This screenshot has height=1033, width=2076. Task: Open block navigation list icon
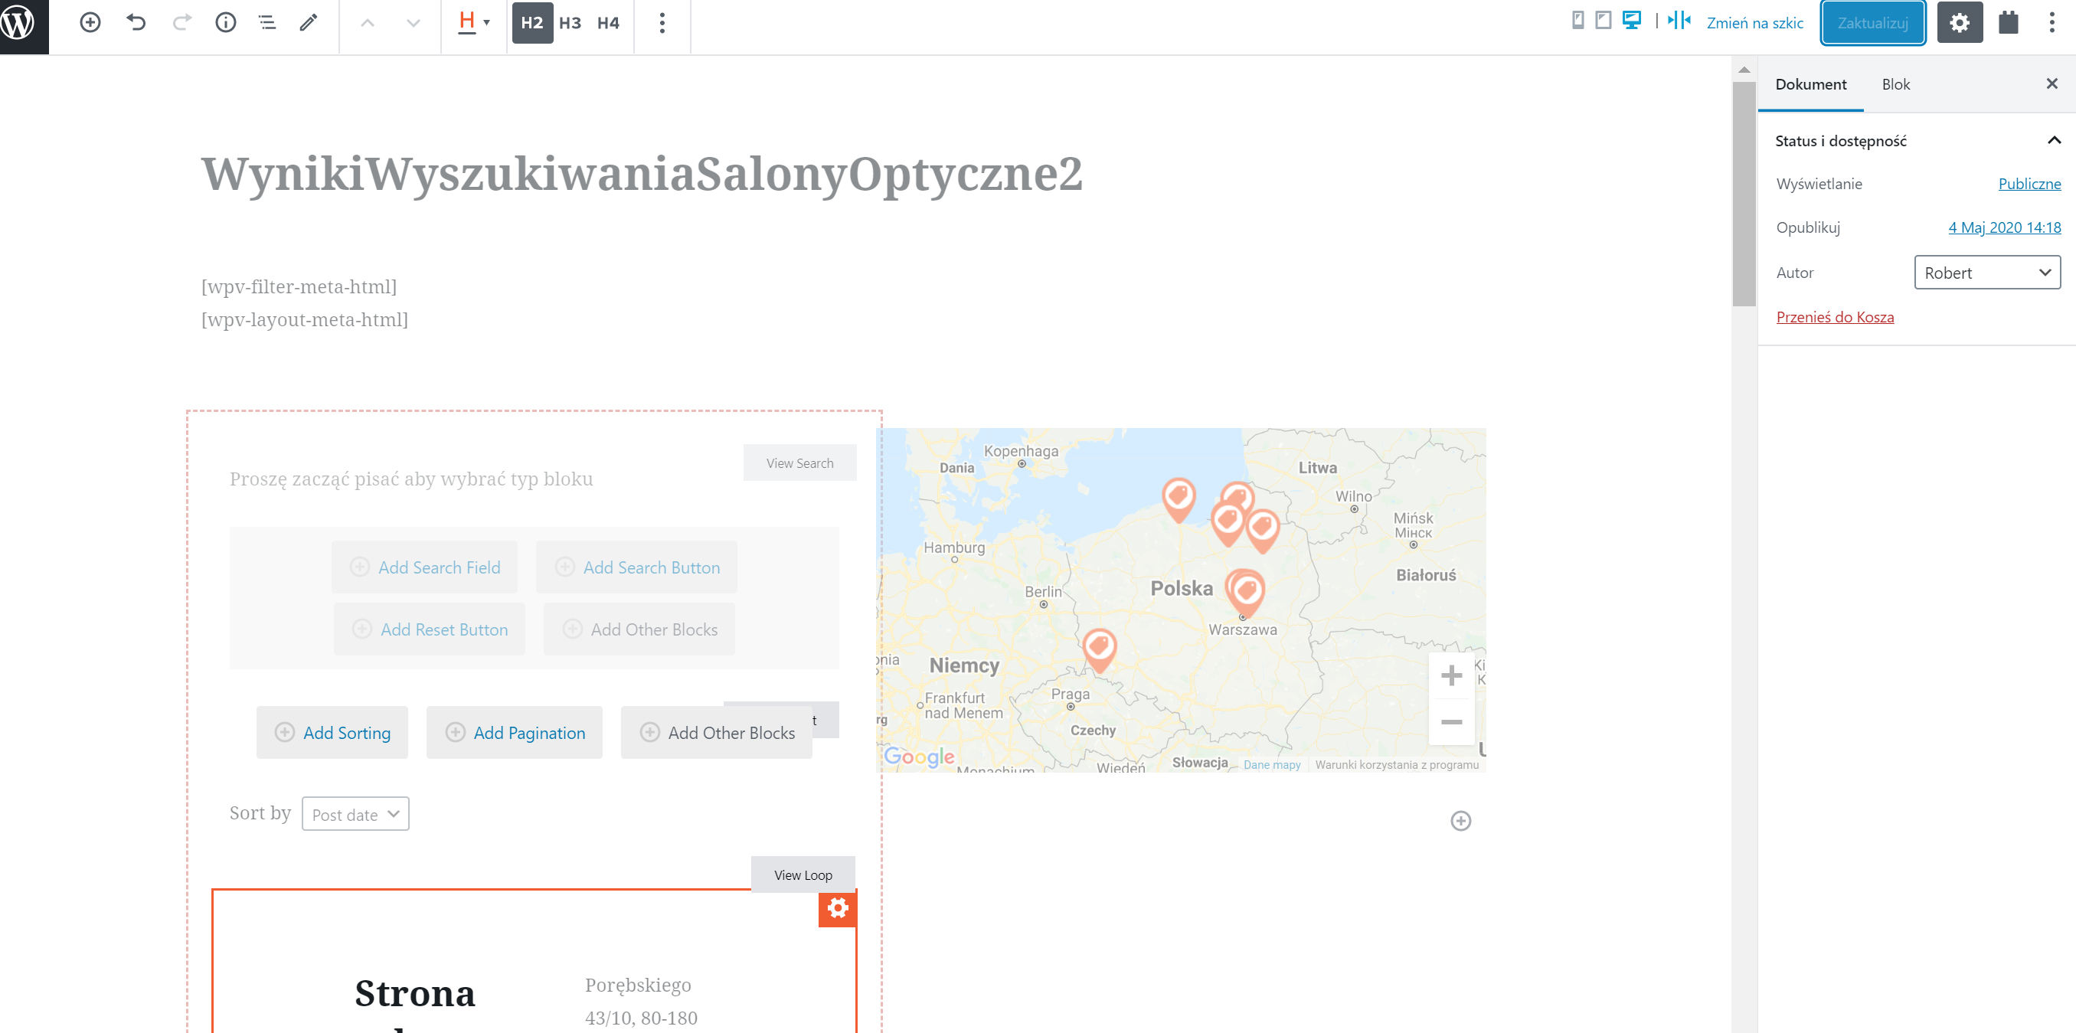point(266,22)
